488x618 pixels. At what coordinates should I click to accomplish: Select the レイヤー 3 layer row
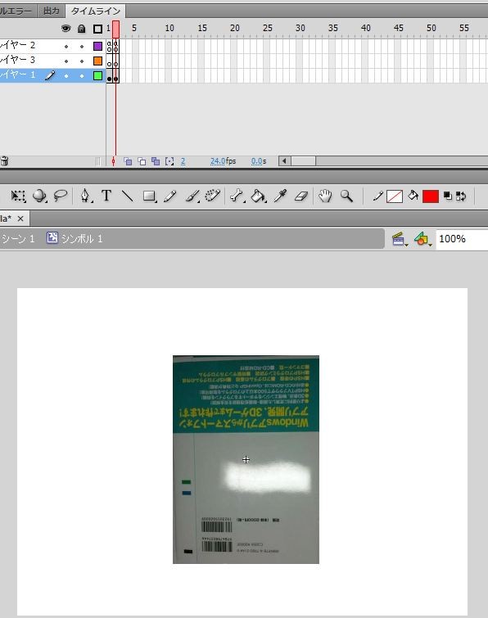coord(53,61)
